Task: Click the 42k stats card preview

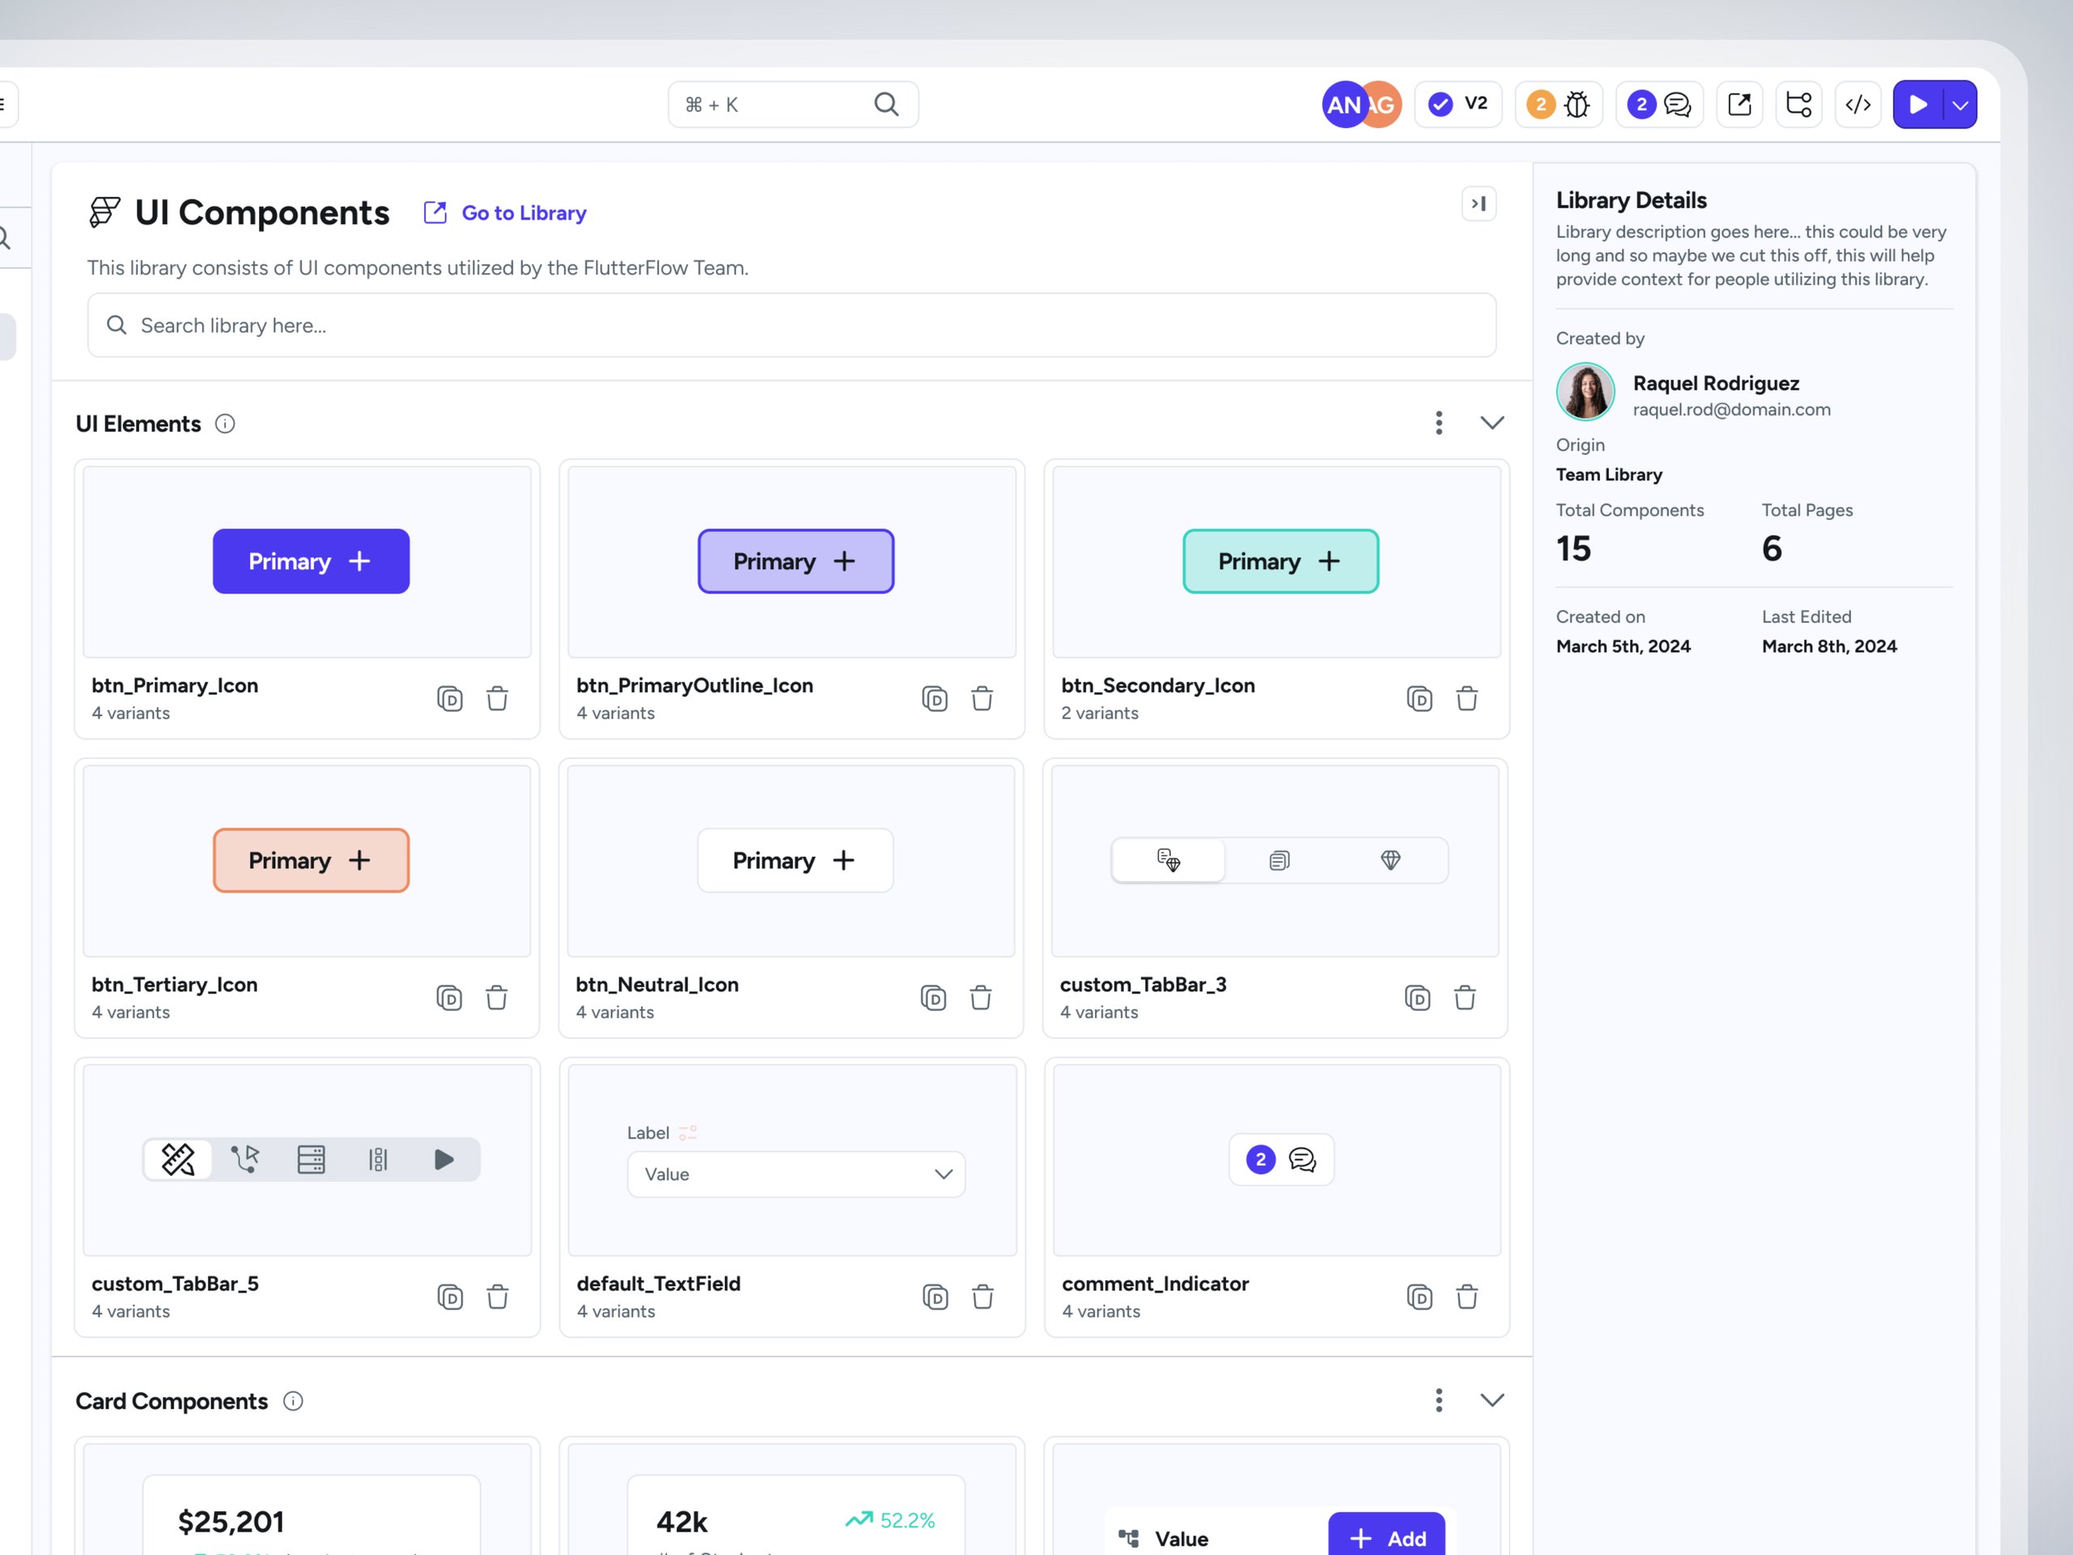Action: 796,1515
